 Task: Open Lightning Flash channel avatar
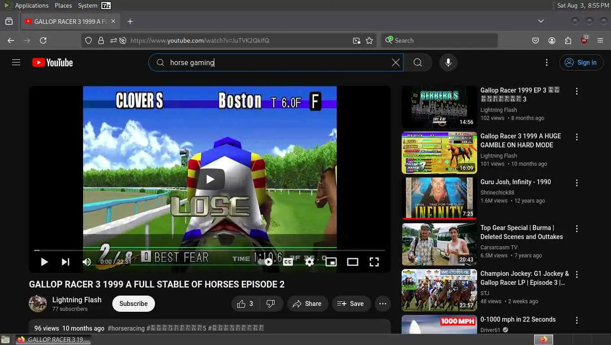coord(38,304)
